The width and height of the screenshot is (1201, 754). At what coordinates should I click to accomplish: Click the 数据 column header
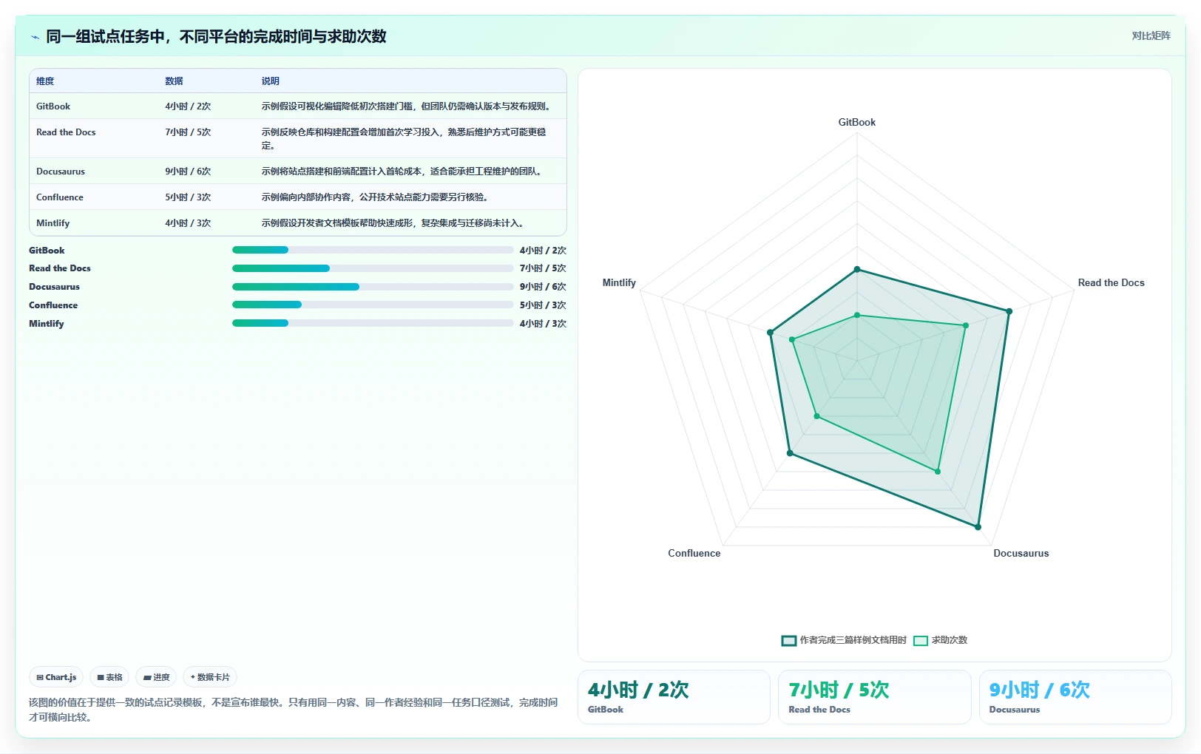pos(174,81)
